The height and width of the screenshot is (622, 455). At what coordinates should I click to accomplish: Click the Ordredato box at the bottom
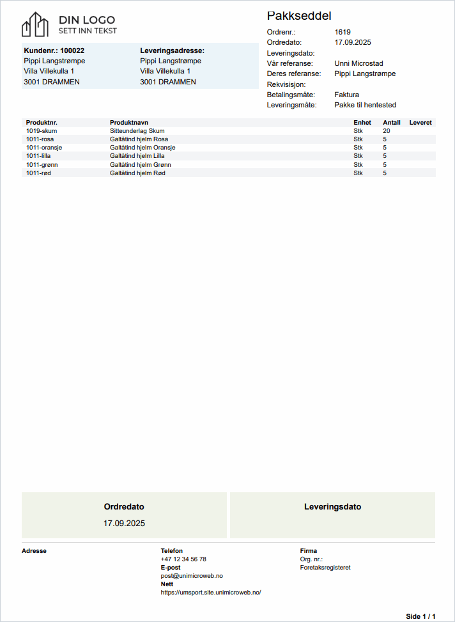point(125,515)
